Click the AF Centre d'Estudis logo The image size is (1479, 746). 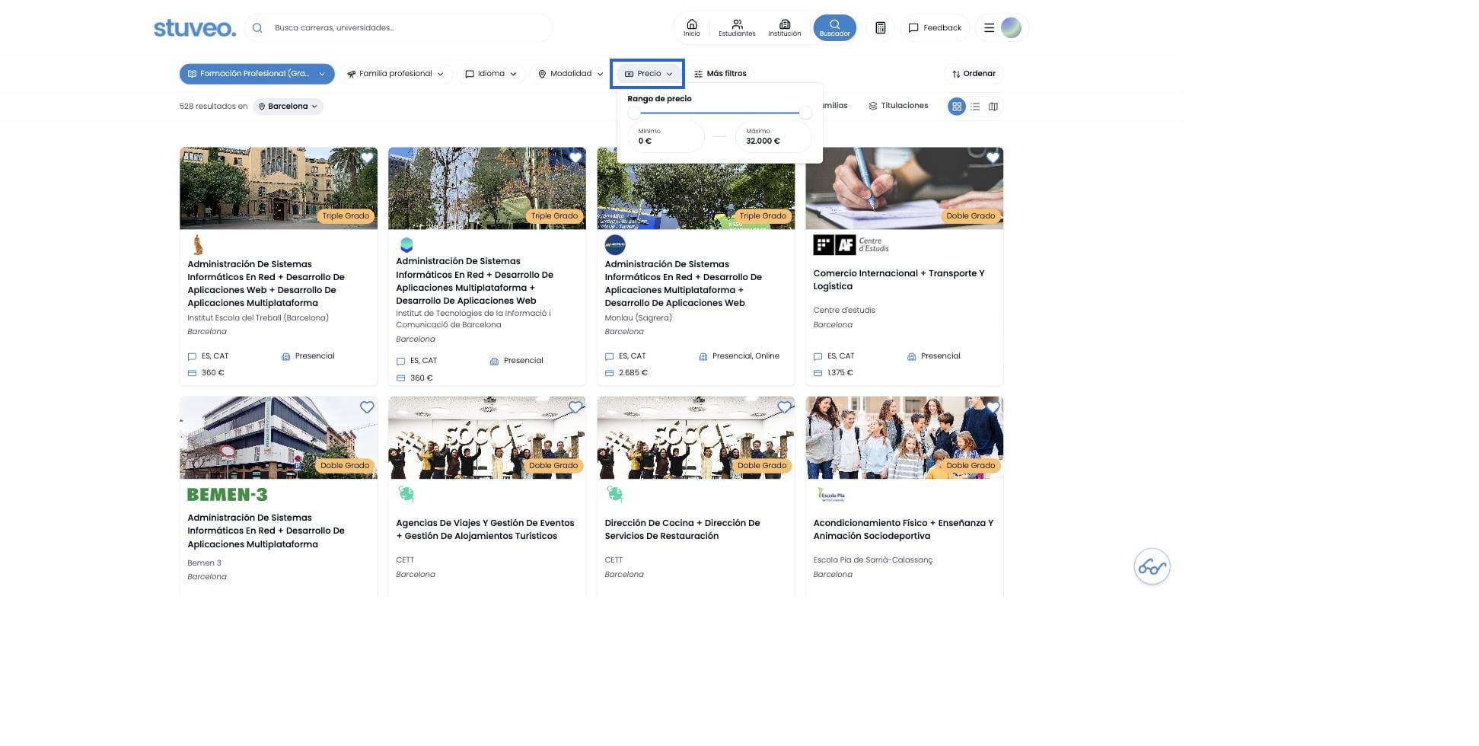click(851, 244)
